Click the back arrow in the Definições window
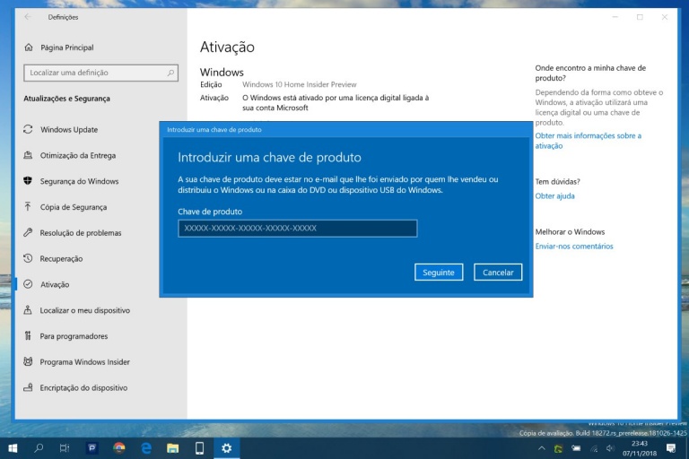Screen dimensions: 689x459 pos(28,17)
